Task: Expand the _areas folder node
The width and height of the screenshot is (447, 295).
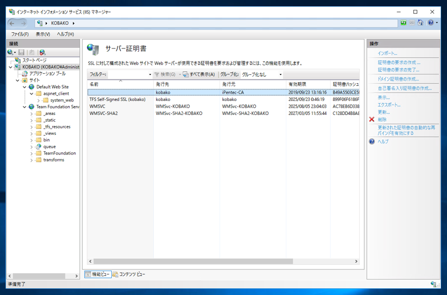Action: click(x=32, y=113)
